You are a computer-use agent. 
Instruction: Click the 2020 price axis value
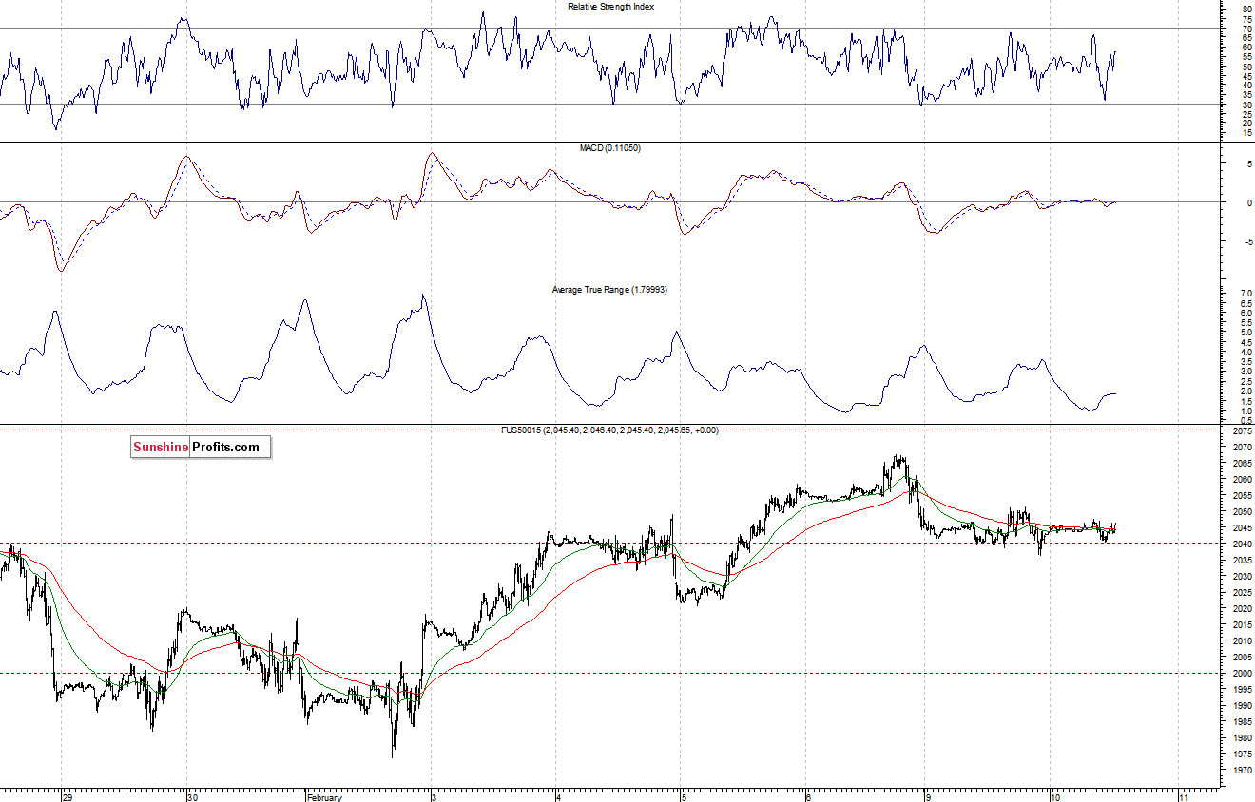coord(1241,609)
